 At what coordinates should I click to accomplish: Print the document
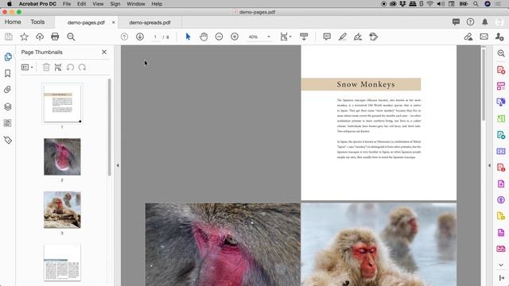(55, 37)
